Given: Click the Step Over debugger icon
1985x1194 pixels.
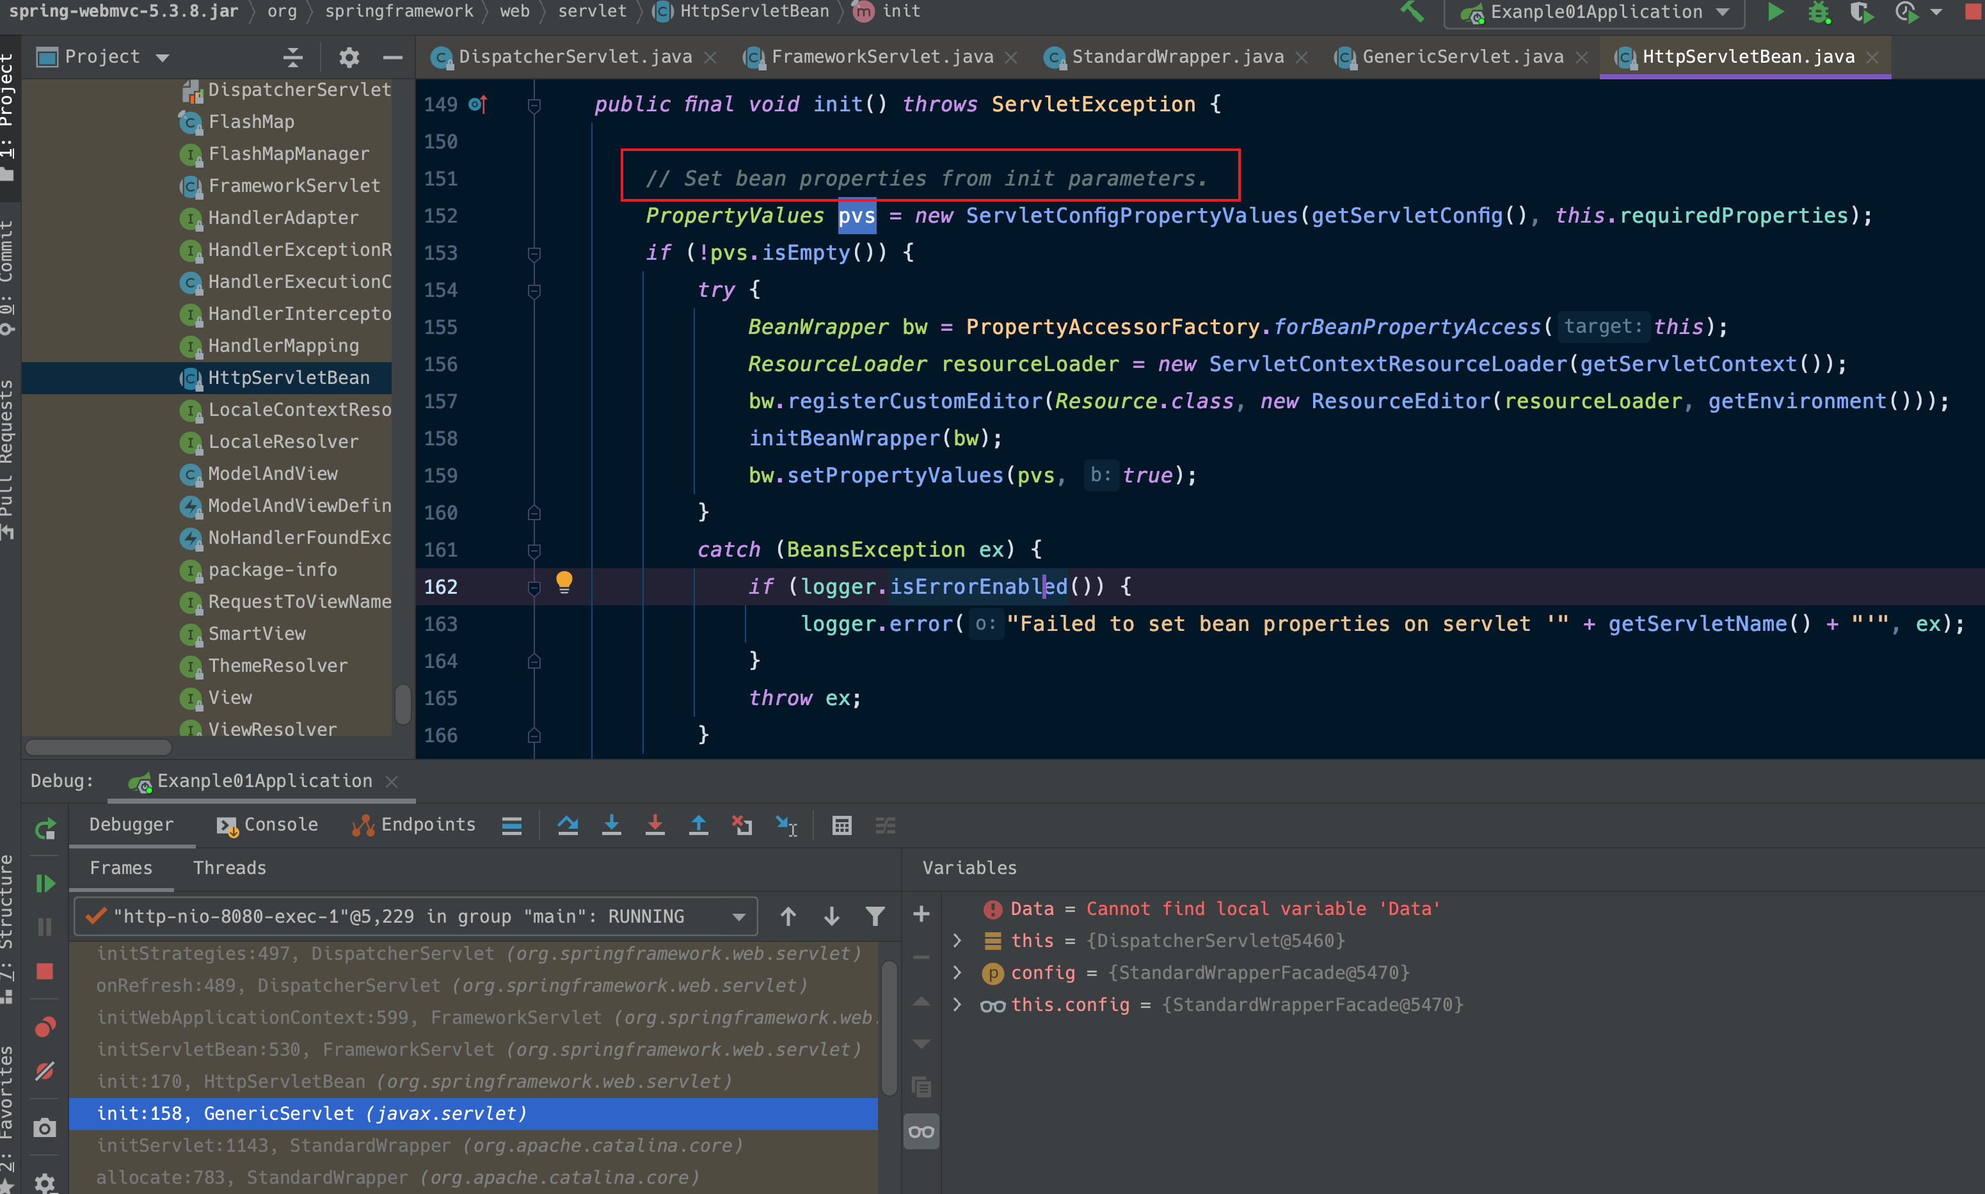Looking at the screenshot, I should (x=568, y=825).
